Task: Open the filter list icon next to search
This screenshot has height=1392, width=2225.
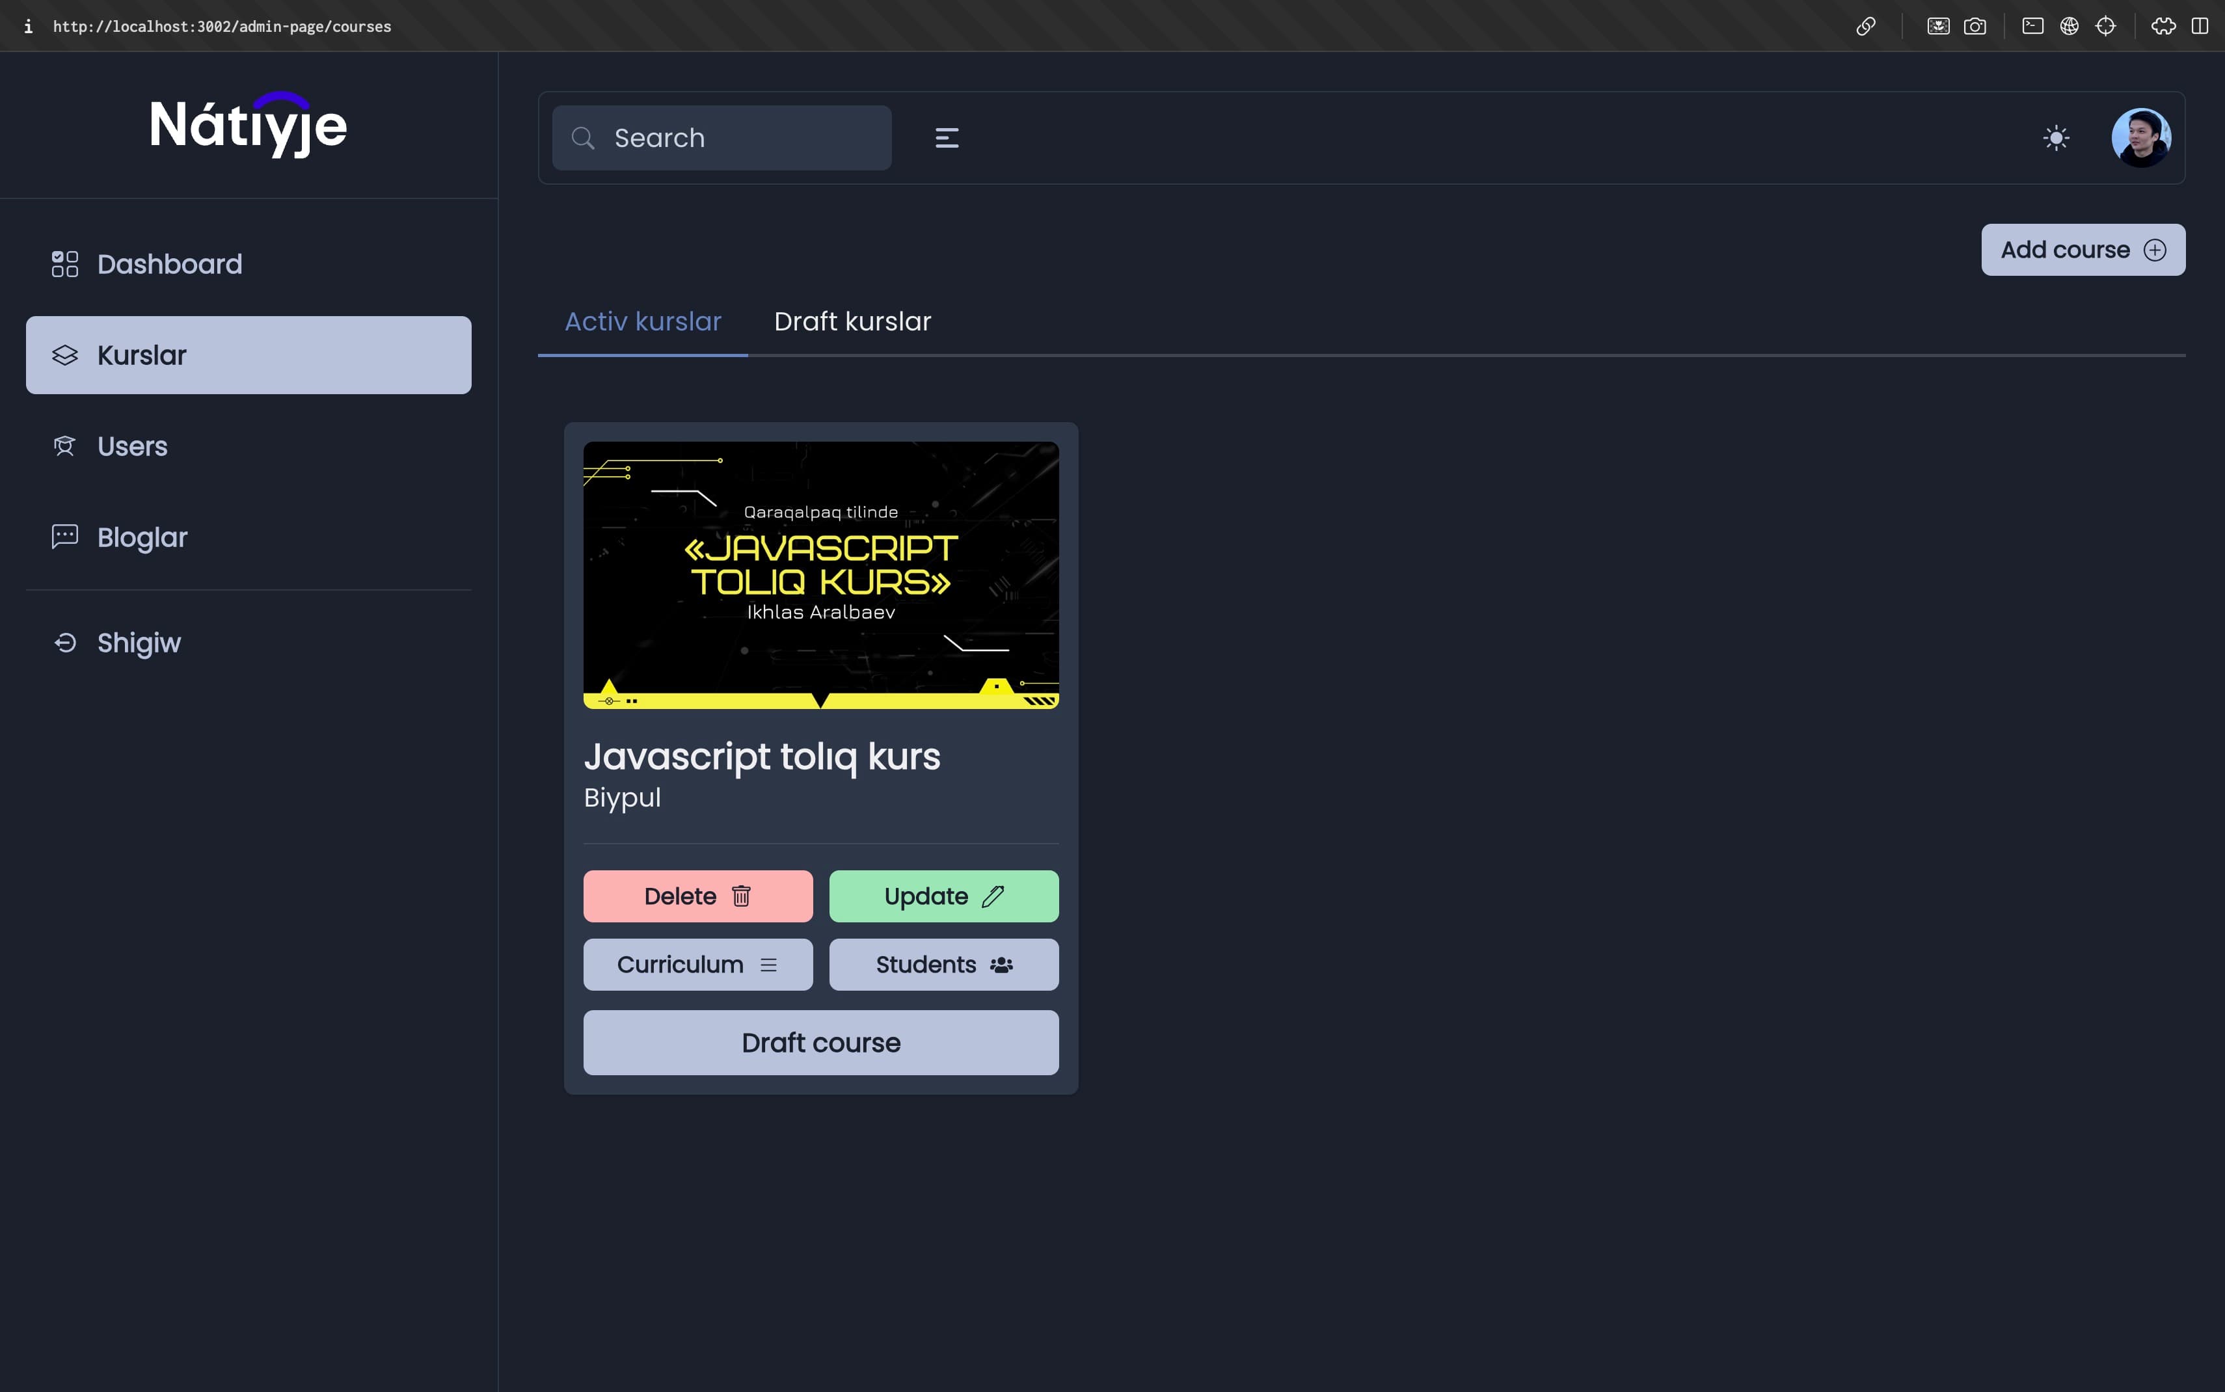Action: tap(945, 137)
